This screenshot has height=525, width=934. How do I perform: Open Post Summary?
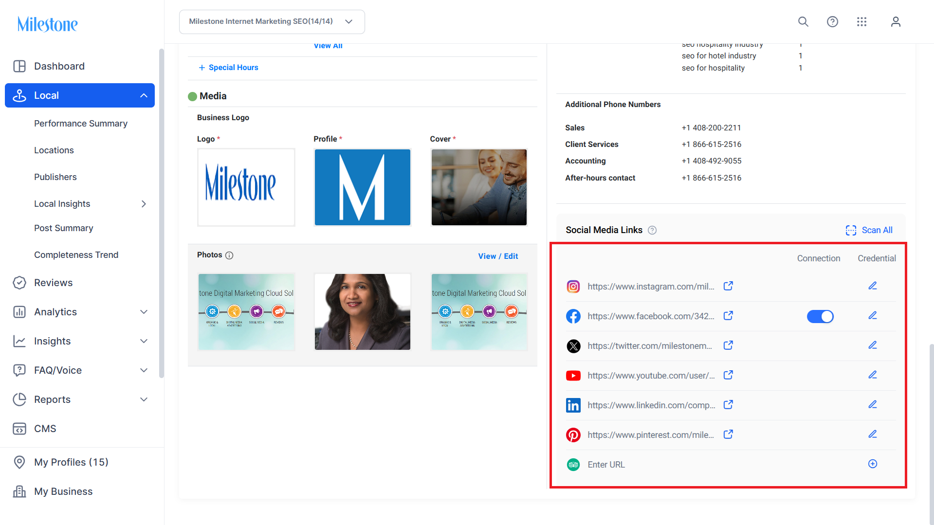point(64,228)
